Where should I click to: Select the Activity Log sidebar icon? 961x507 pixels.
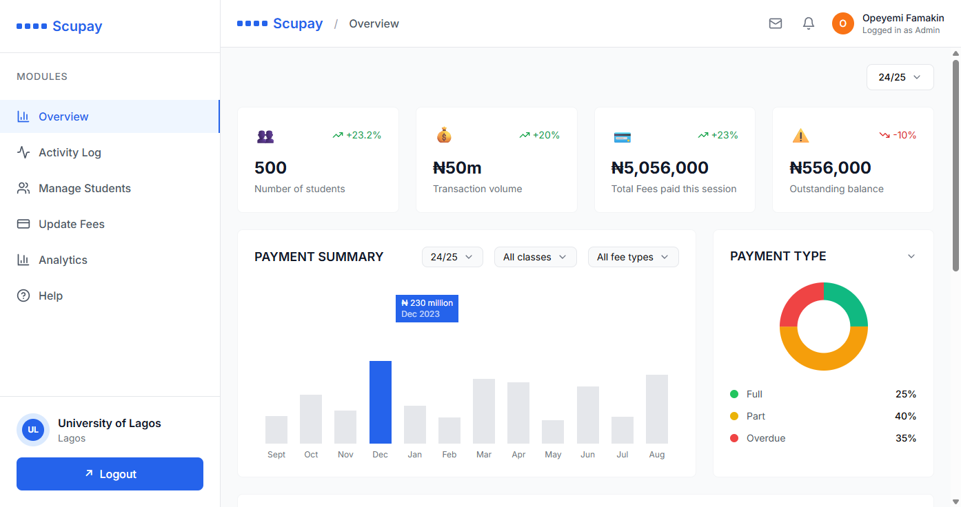[x=21, y=152]
